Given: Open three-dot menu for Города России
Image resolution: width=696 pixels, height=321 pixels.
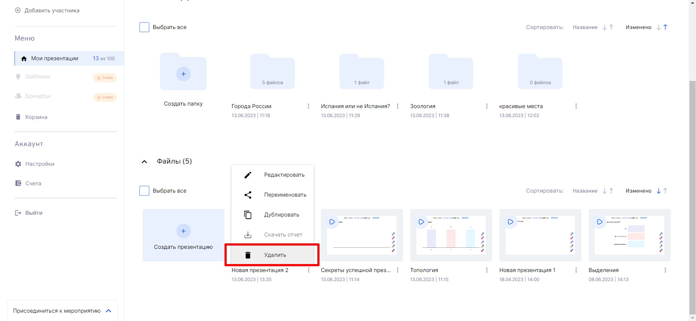Looking at the screenshot, I should [x=308, y=106].
